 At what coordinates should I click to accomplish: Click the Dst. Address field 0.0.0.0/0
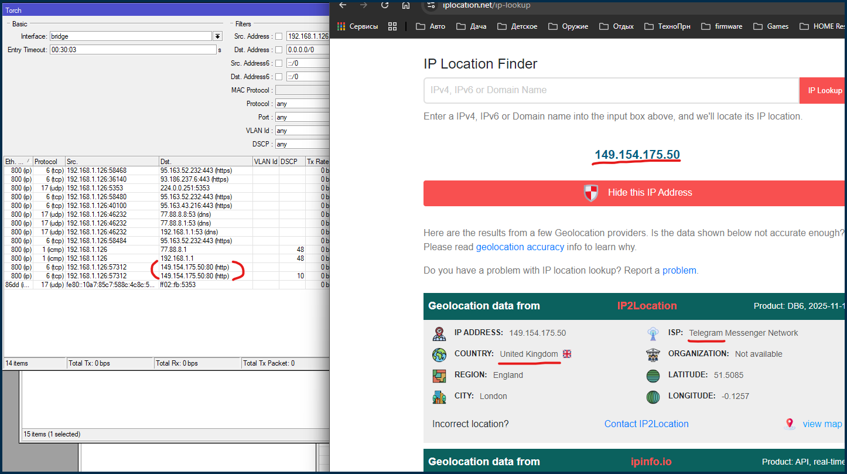(308, 50)
